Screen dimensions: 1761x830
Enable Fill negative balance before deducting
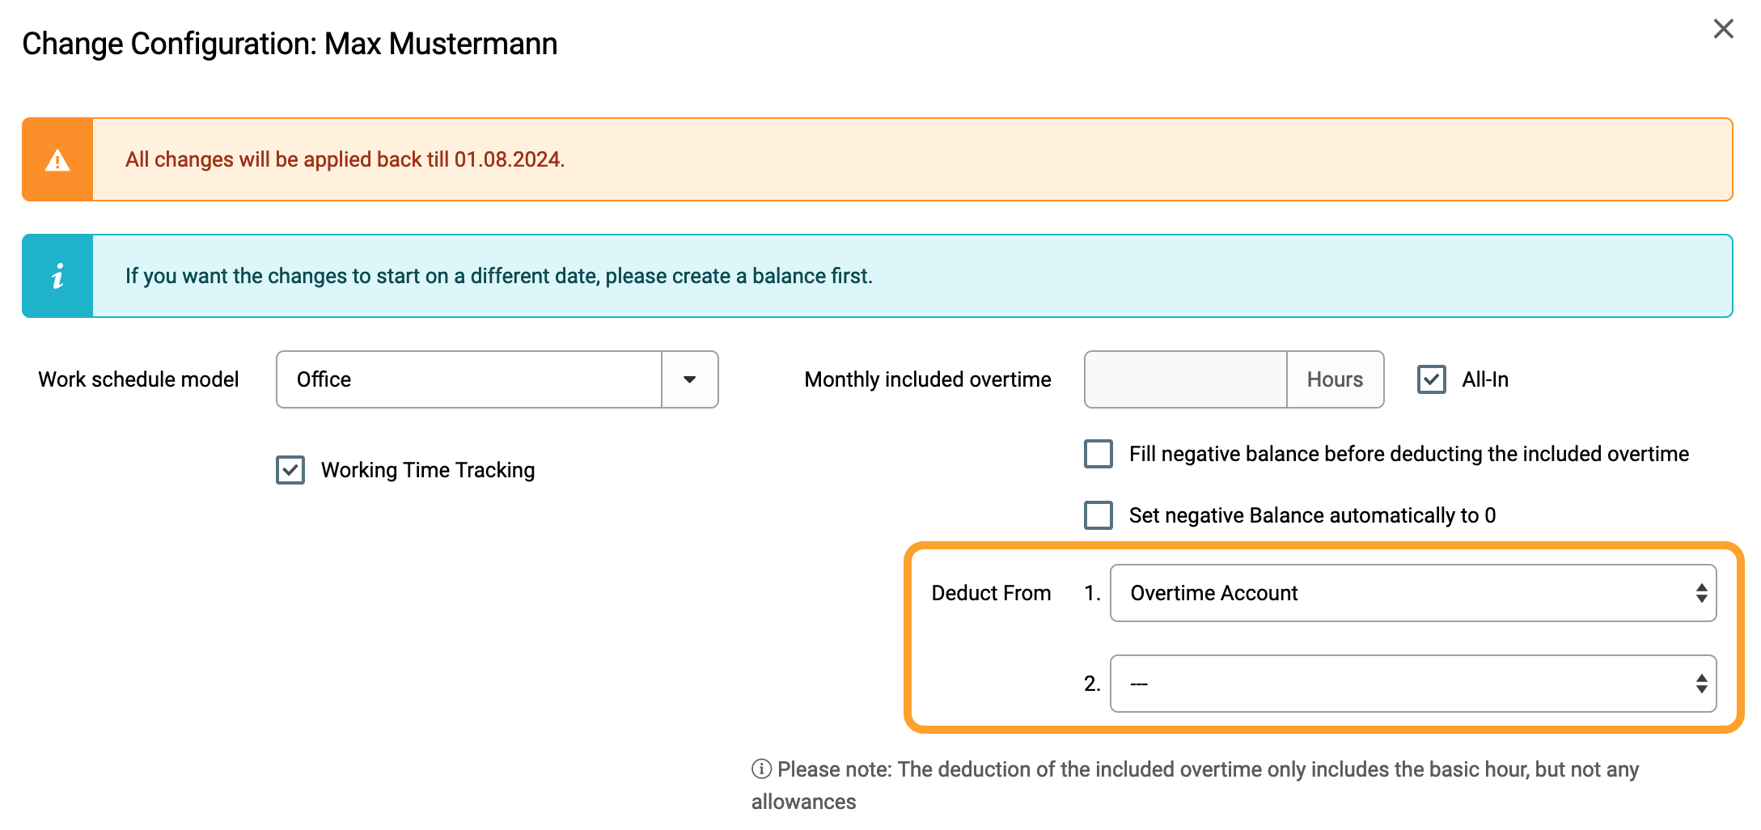pyautogui.click(x=1099, y=454)
